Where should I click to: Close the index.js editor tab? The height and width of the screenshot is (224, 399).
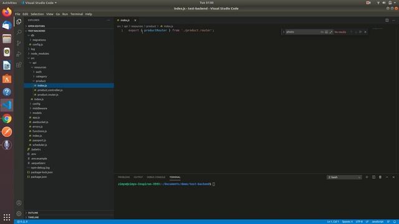tap(135, 21)
